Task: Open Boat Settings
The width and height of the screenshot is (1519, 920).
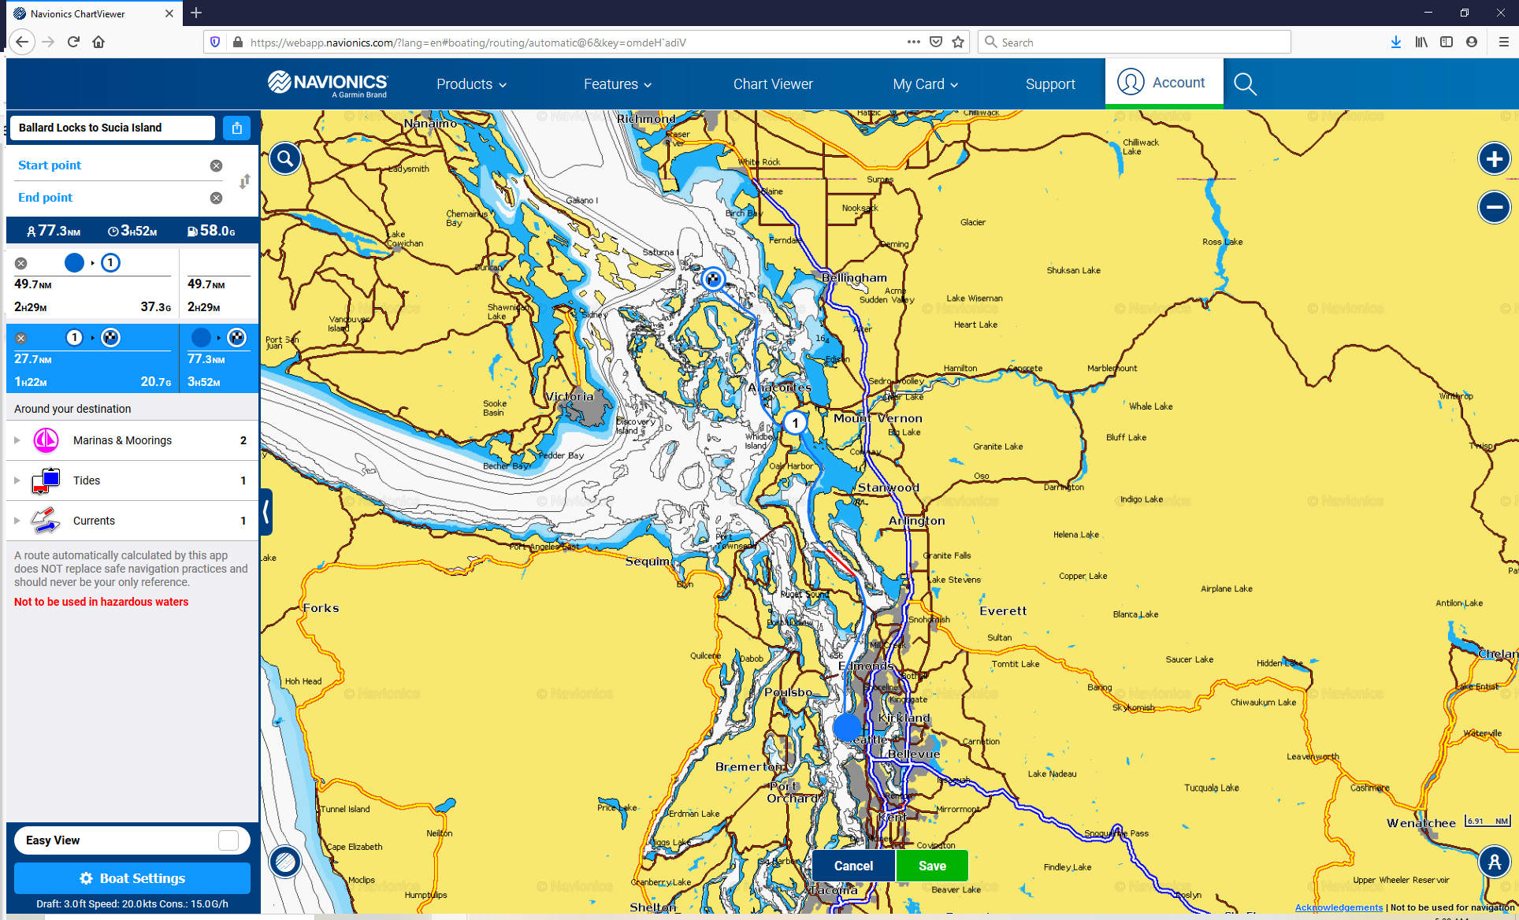Action: click(x=132, y=878)
